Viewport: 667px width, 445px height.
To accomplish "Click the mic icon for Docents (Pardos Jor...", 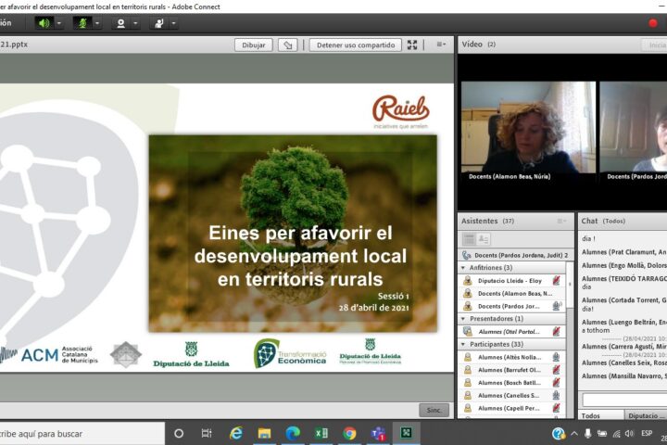I will click(557, 306).
